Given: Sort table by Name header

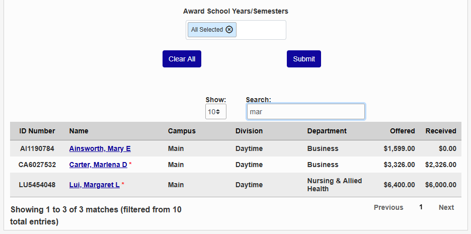Looking at the screenshot, I should 79,131.
